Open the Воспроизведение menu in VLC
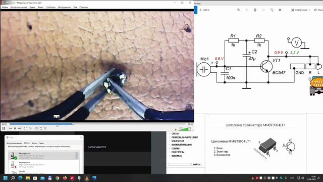 [x=19, y=7]
